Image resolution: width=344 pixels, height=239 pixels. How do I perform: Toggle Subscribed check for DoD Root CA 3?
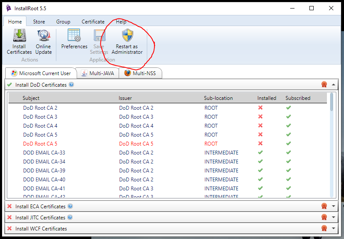tap(289, 117)
